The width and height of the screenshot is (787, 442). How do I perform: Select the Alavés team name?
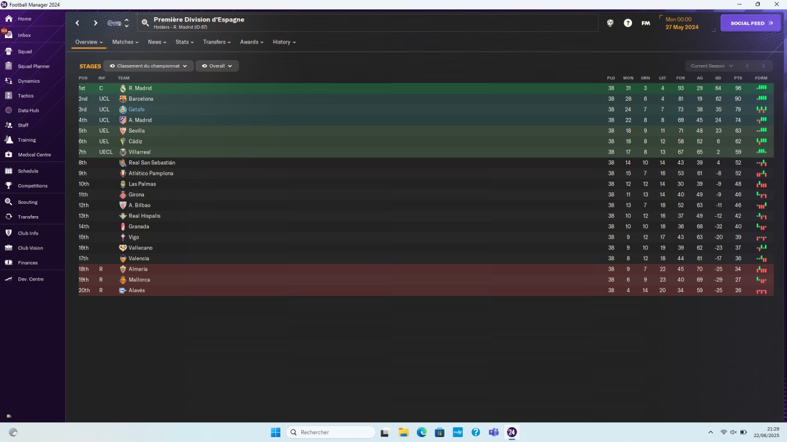[136, 290]
